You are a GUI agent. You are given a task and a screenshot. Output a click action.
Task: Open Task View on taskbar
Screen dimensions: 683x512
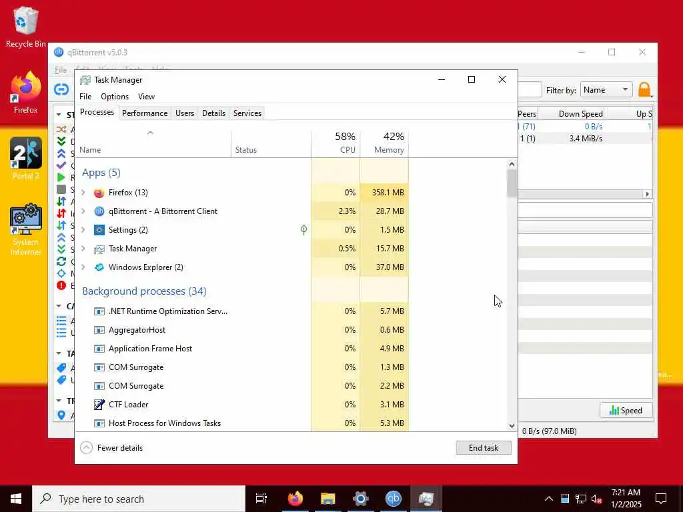pos(261,499)
